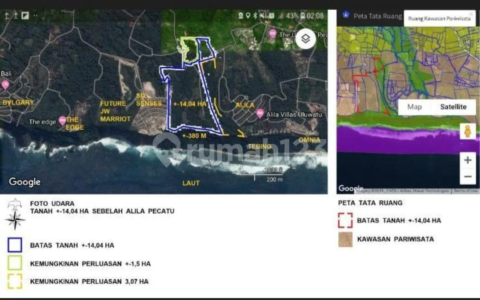Click the Peta Tata Ruang logo icon
480x300 pixels.
tap(346, 15)
